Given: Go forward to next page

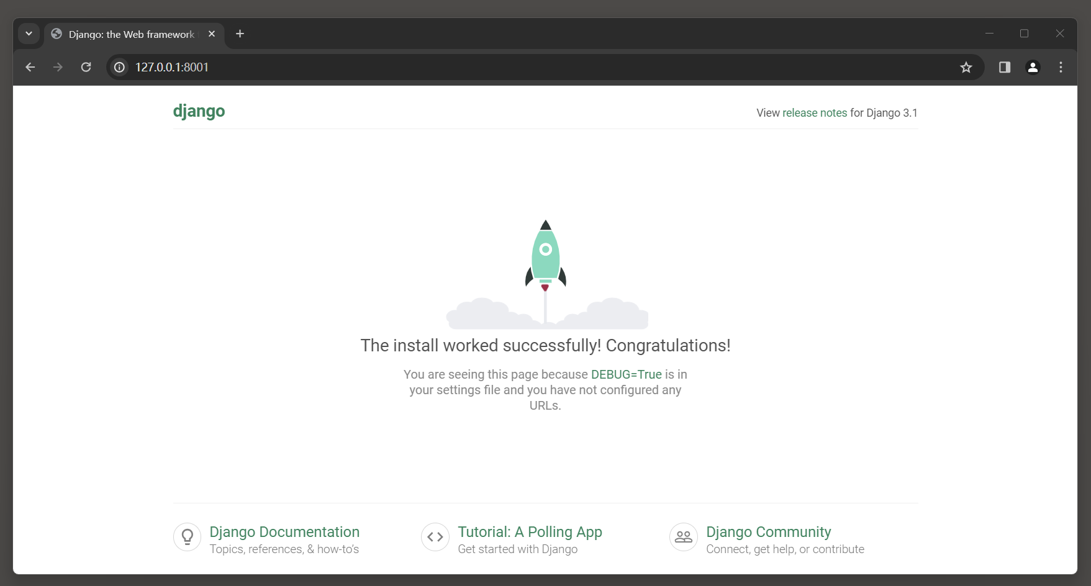Looking at the screenshot, I should (x=58, y=67).
